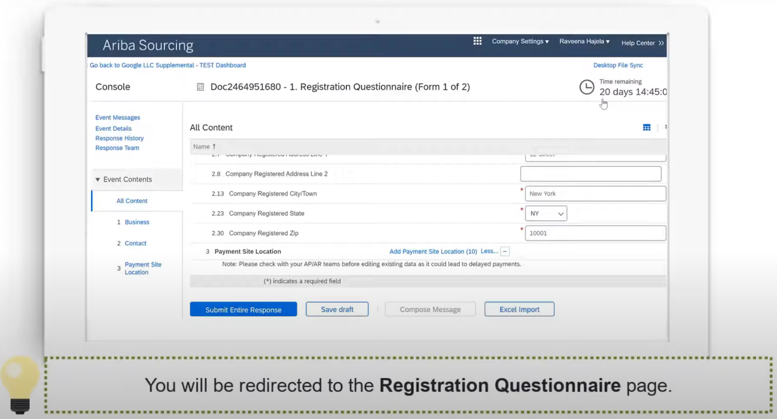Open Response History
777x419 pixels.
click(119, 138)
